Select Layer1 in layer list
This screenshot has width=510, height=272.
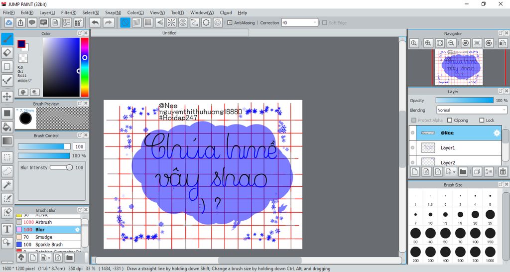[x=455, y=148]
